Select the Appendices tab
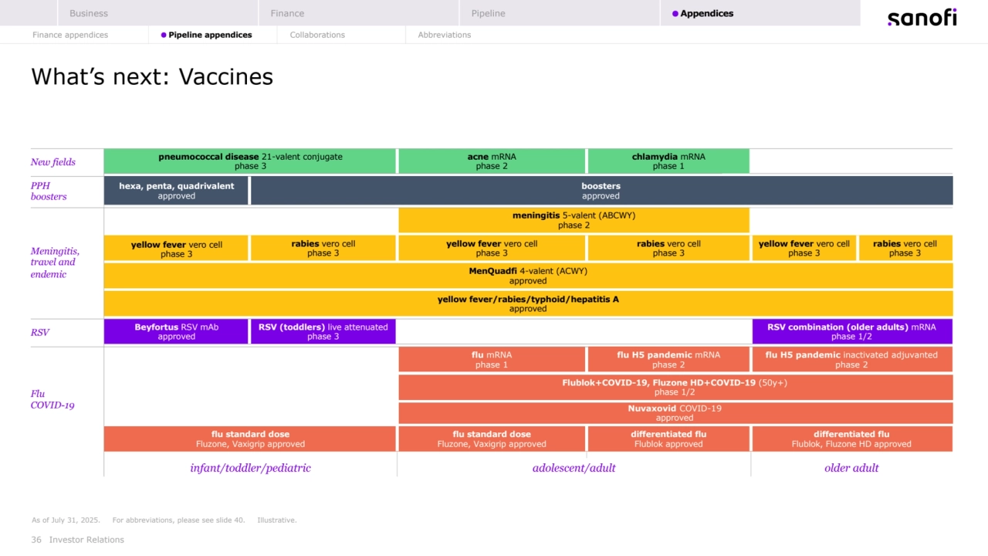The image size is (988, 556). (x=760, y=13)
